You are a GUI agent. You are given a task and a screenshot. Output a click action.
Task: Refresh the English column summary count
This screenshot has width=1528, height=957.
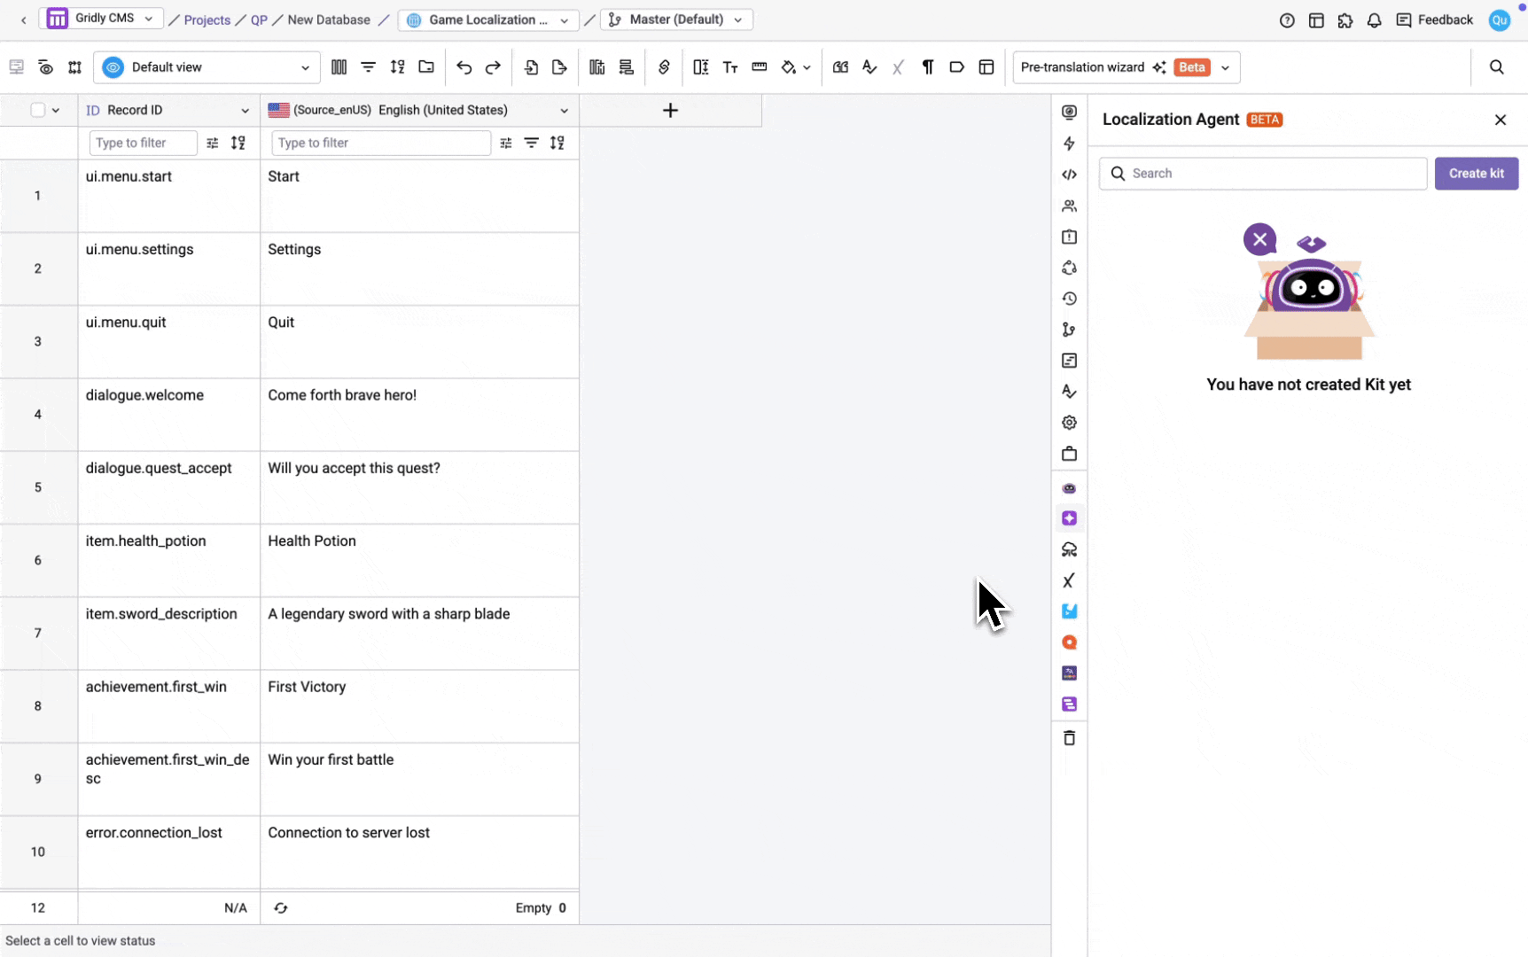[x=280, y=908]
